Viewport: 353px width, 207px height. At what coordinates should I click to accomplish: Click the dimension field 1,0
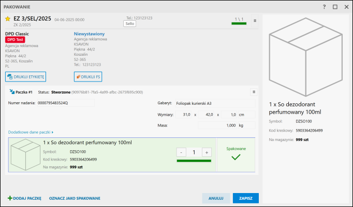[229, 115]
